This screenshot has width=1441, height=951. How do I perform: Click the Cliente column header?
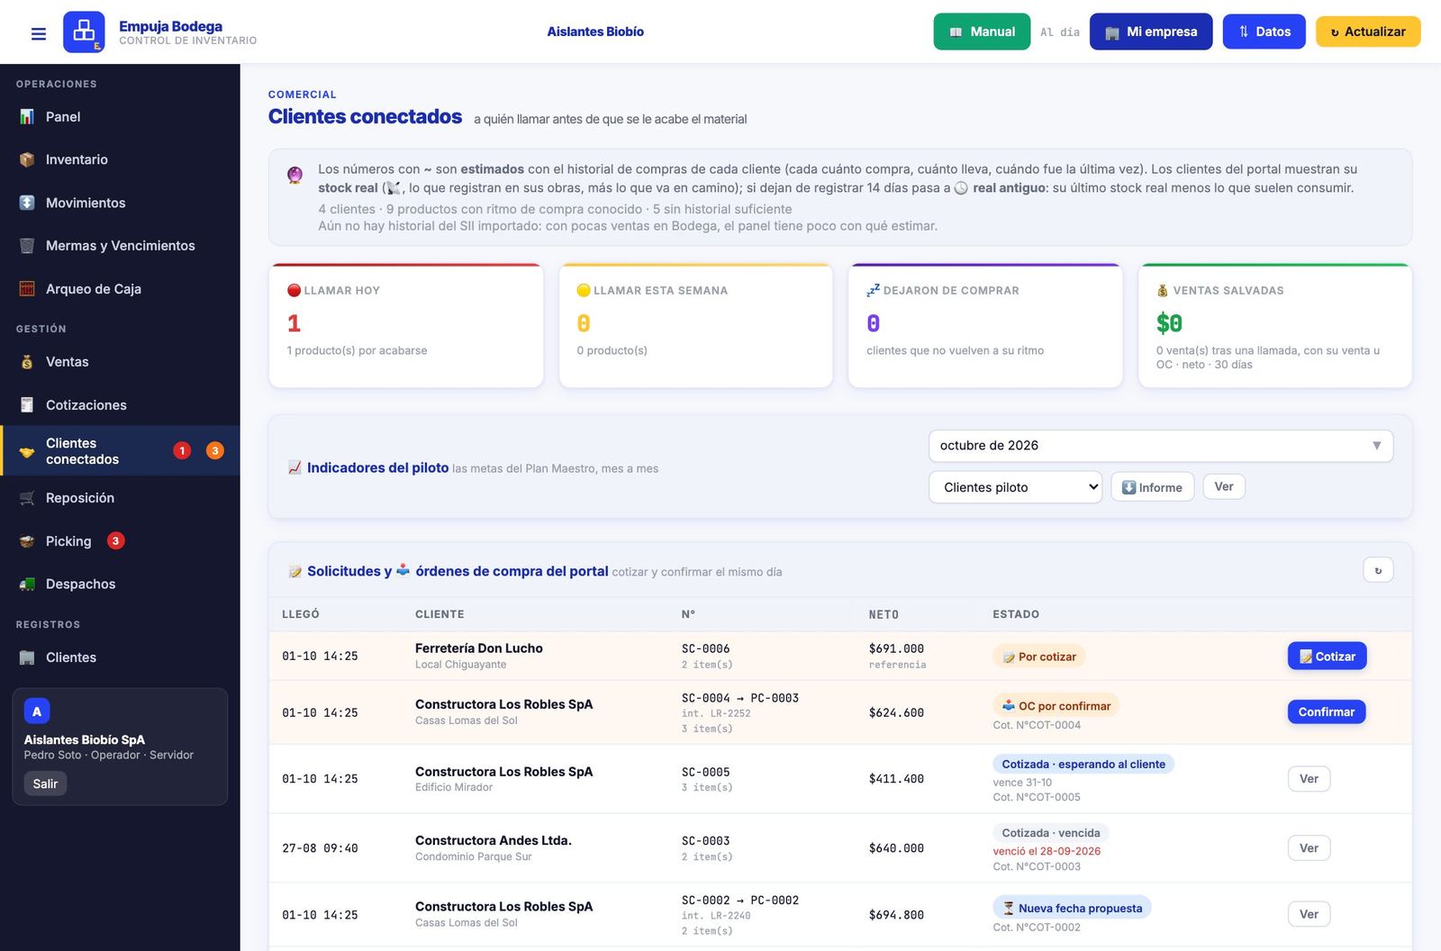pyautogui.click(x=440, y=614)
